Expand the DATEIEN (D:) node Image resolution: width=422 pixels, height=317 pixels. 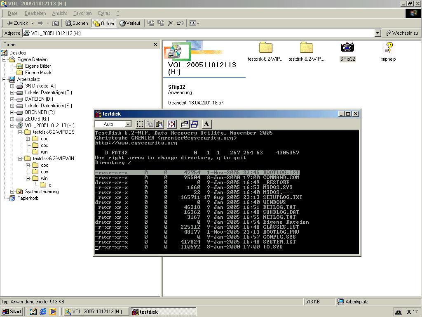12,99
